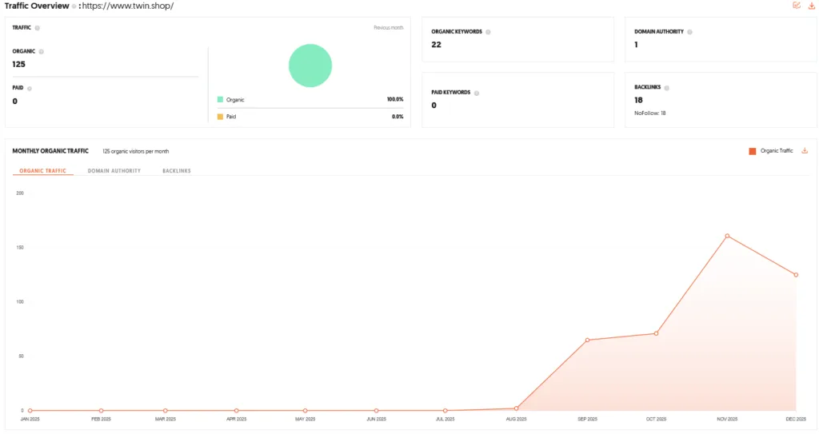819x434 pixels.
Task: Click the NOV 2025 peak data point
Action: [727, 236]
